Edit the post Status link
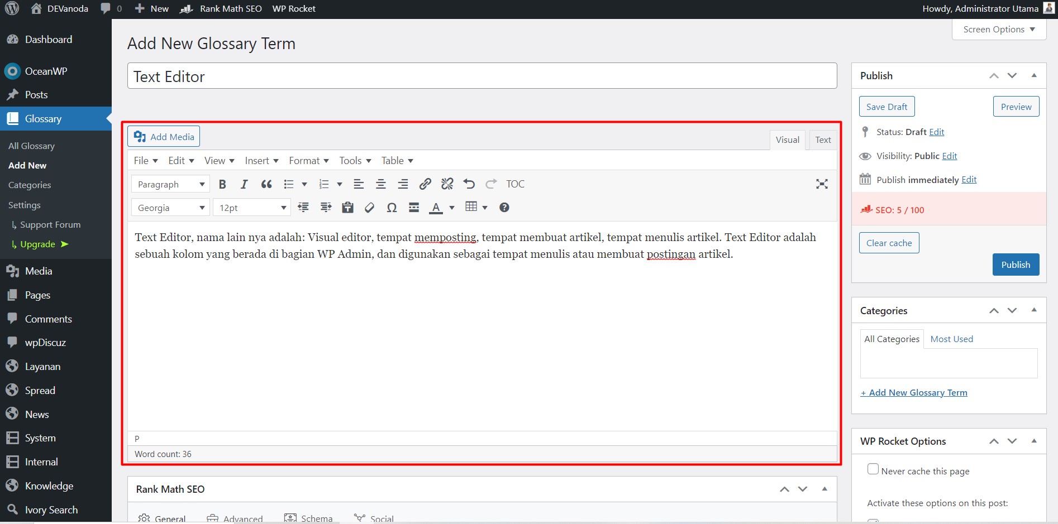Image resolution: width=1058 pixels, height=524 pixels. click(937, 132)
